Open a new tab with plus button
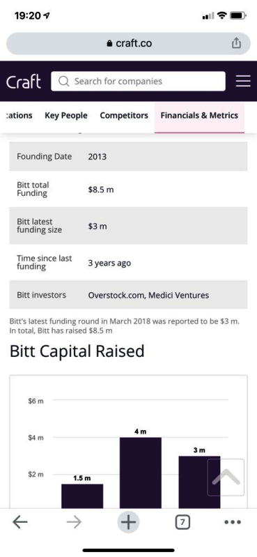 (x=128, y=522)
